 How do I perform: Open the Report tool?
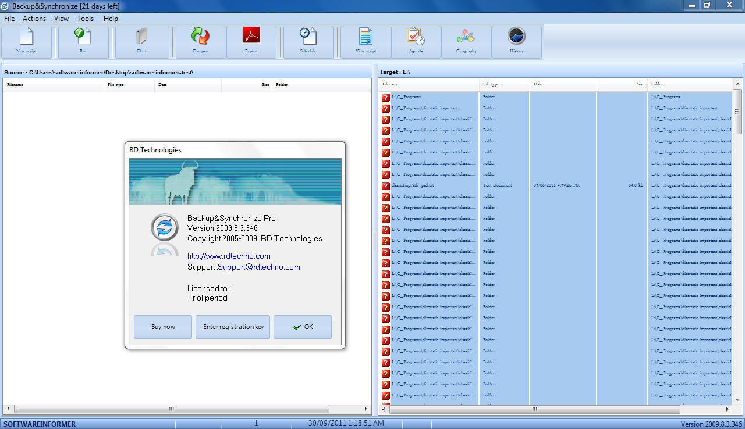(251, 42)
